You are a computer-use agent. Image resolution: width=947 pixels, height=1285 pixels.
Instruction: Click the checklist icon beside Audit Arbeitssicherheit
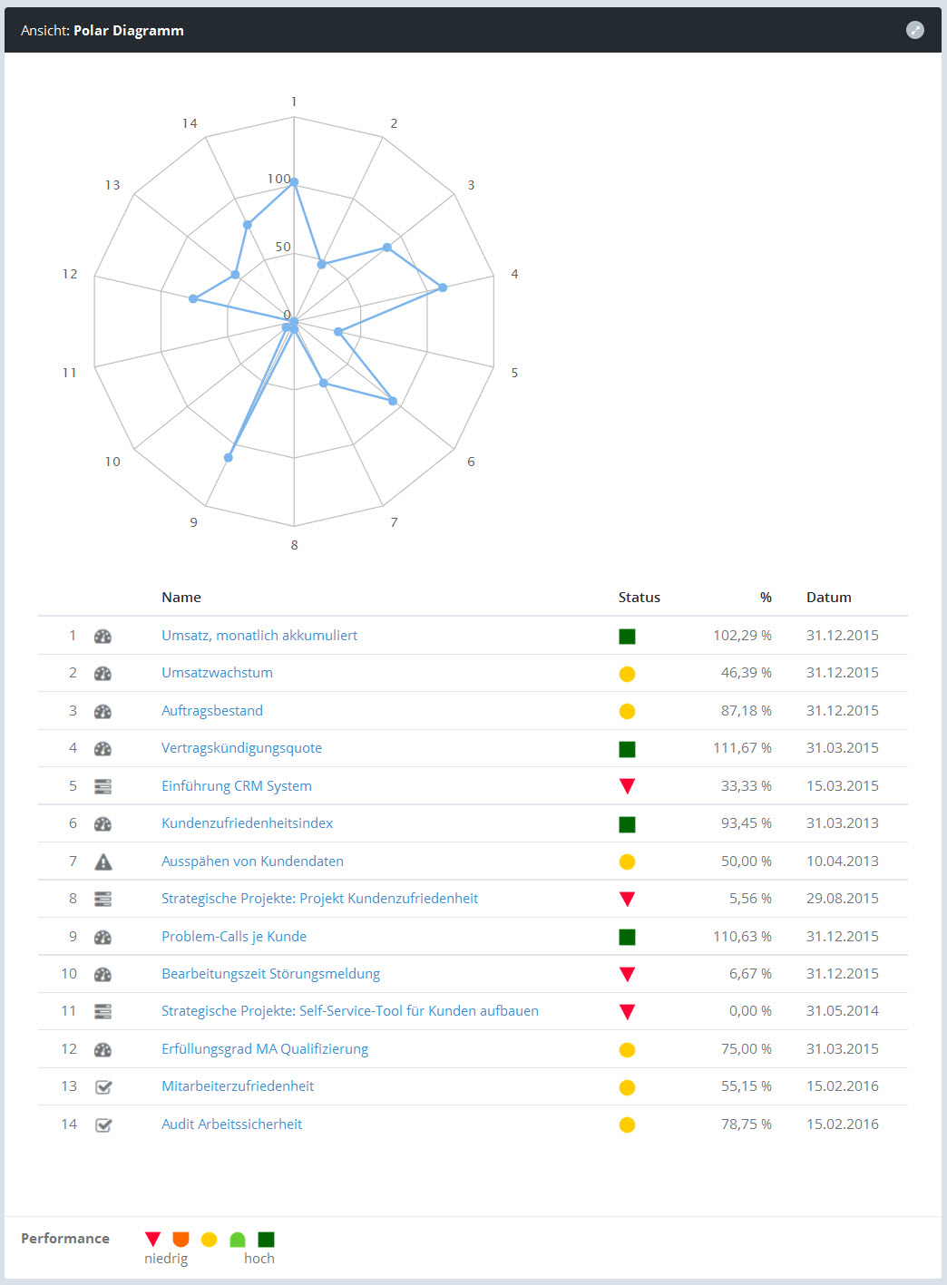click(103, 1124)
